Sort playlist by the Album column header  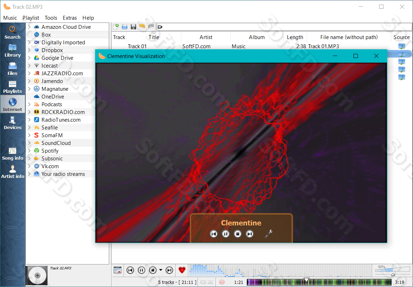pos(257,37)
